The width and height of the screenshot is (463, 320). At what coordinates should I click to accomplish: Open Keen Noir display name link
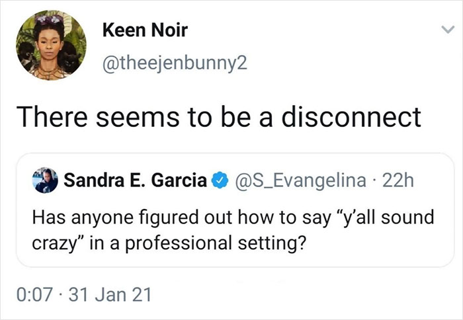(x=146, y=30)
